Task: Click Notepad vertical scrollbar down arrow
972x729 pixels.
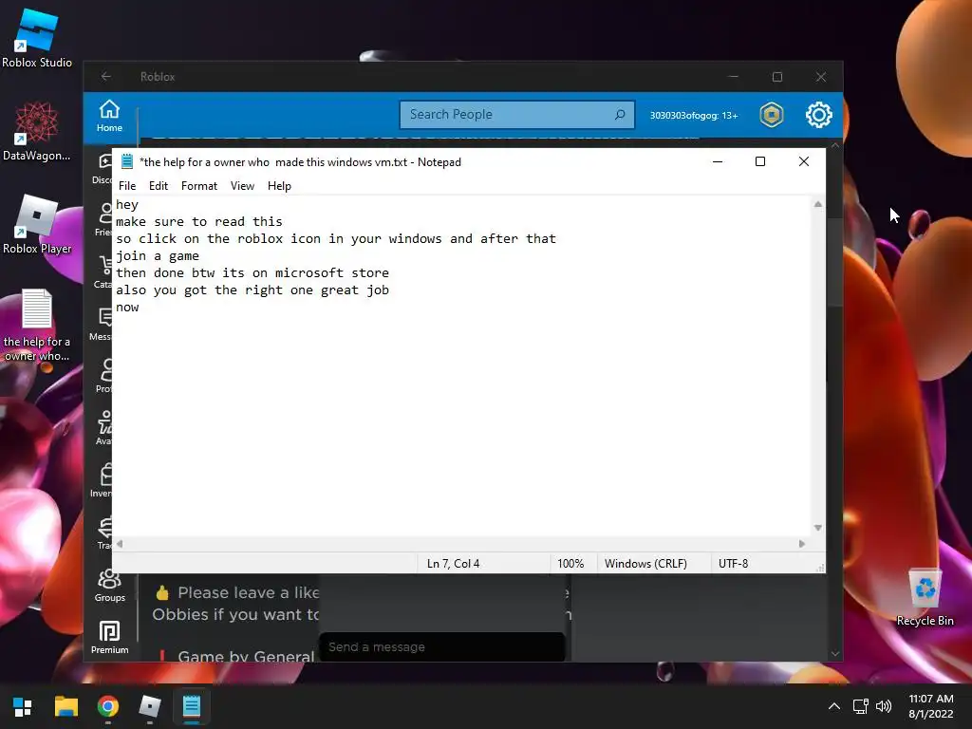Action: pos(817,528)
